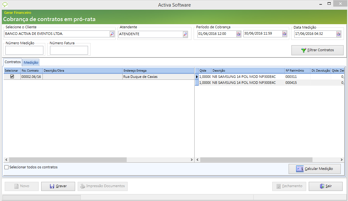Uncheck the contract 00002.06/16 checkbox
348x201 pixels.
[x=12, y=77]
